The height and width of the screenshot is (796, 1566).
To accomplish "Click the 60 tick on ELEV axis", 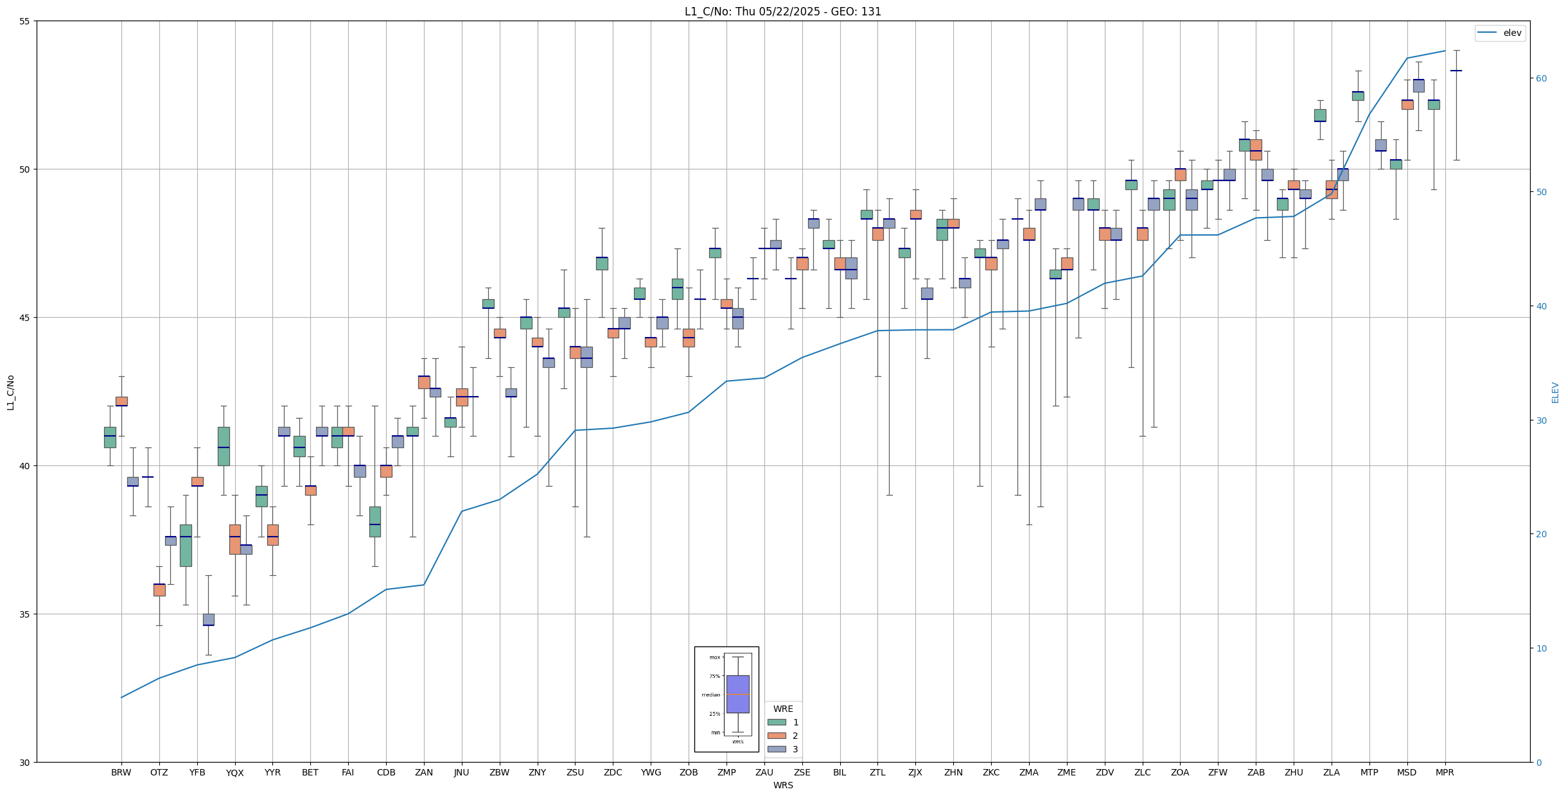I will (x=1541, y=78).
